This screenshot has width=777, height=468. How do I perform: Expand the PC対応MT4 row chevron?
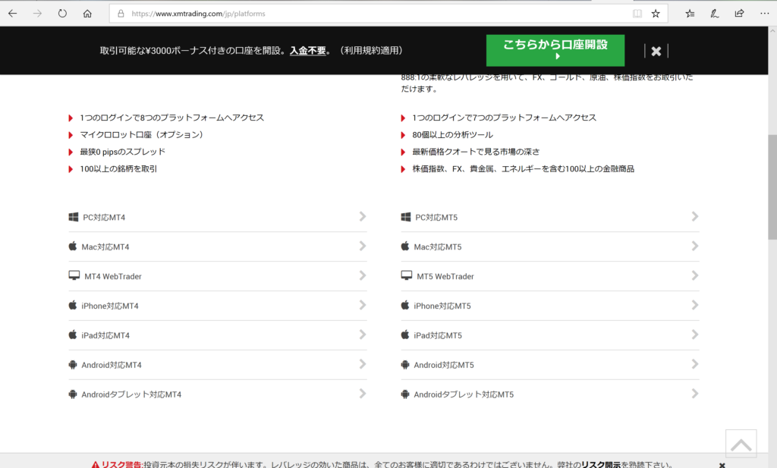tap(363, 216)
